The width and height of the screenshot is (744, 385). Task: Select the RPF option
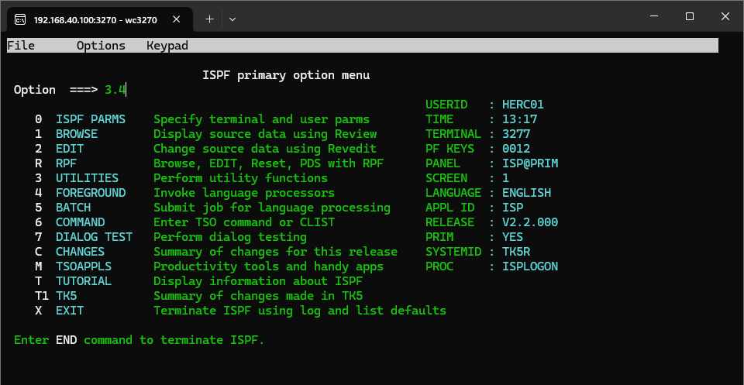point(67,163)
